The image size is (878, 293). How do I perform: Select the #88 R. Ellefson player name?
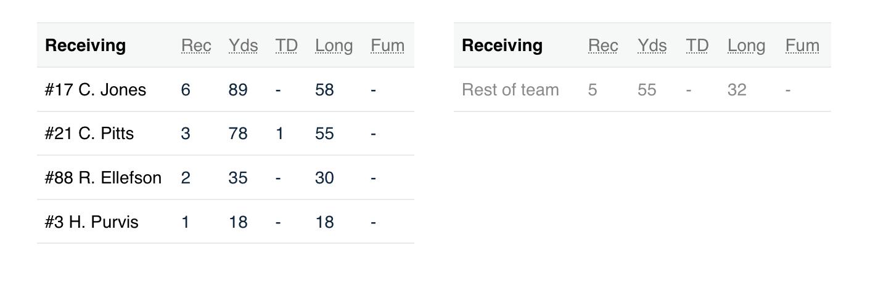tap(103, 178)
